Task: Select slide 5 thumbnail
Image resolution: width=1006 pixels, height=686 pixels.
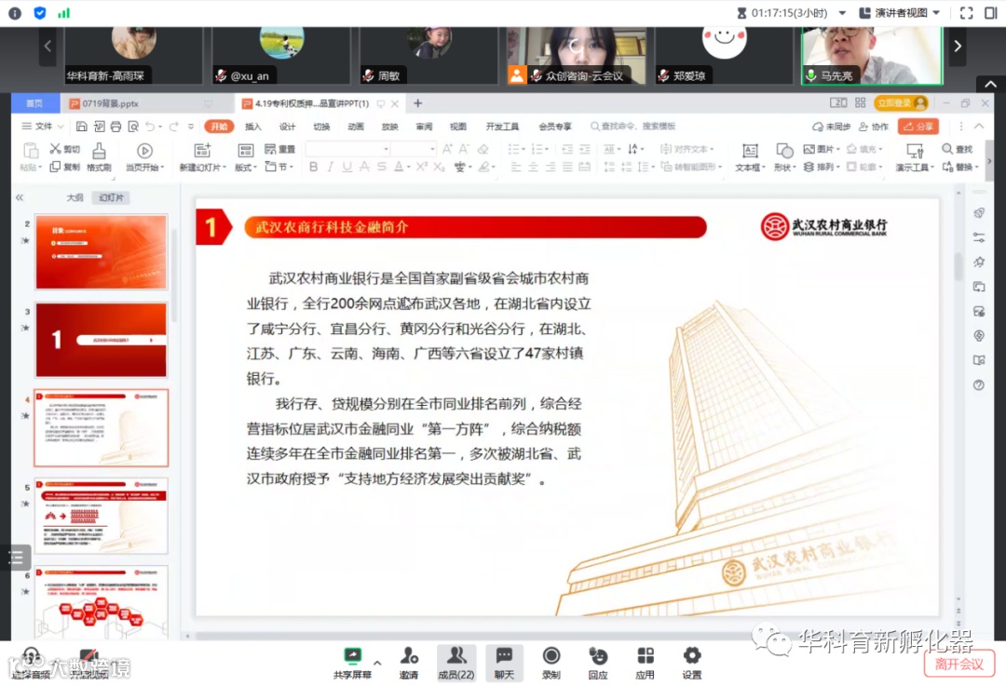Action: click(x=102, y=516)
